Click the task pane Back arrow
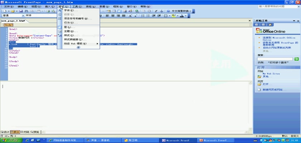The width and height of the screenshot is (301, 143). tap(256, 25)
